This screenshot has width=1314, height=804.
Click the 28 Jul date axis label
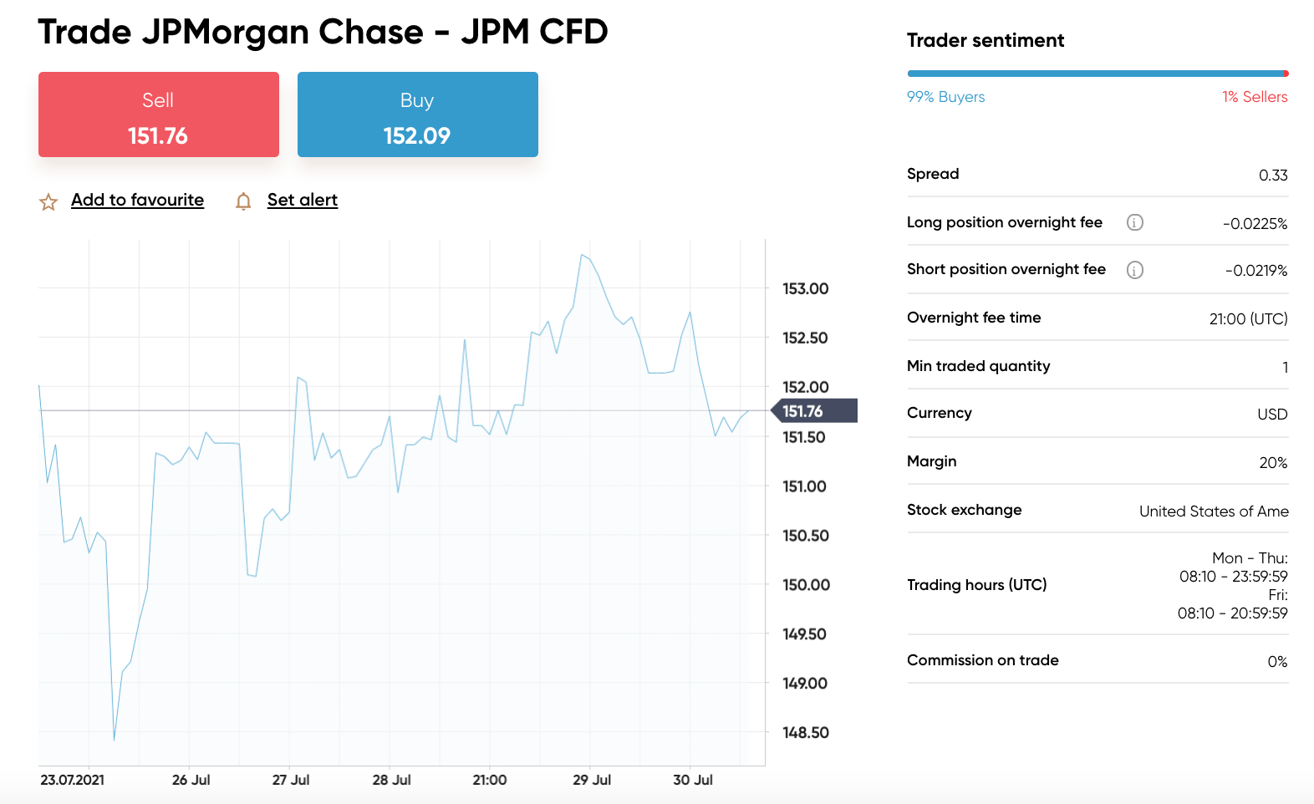391,780
